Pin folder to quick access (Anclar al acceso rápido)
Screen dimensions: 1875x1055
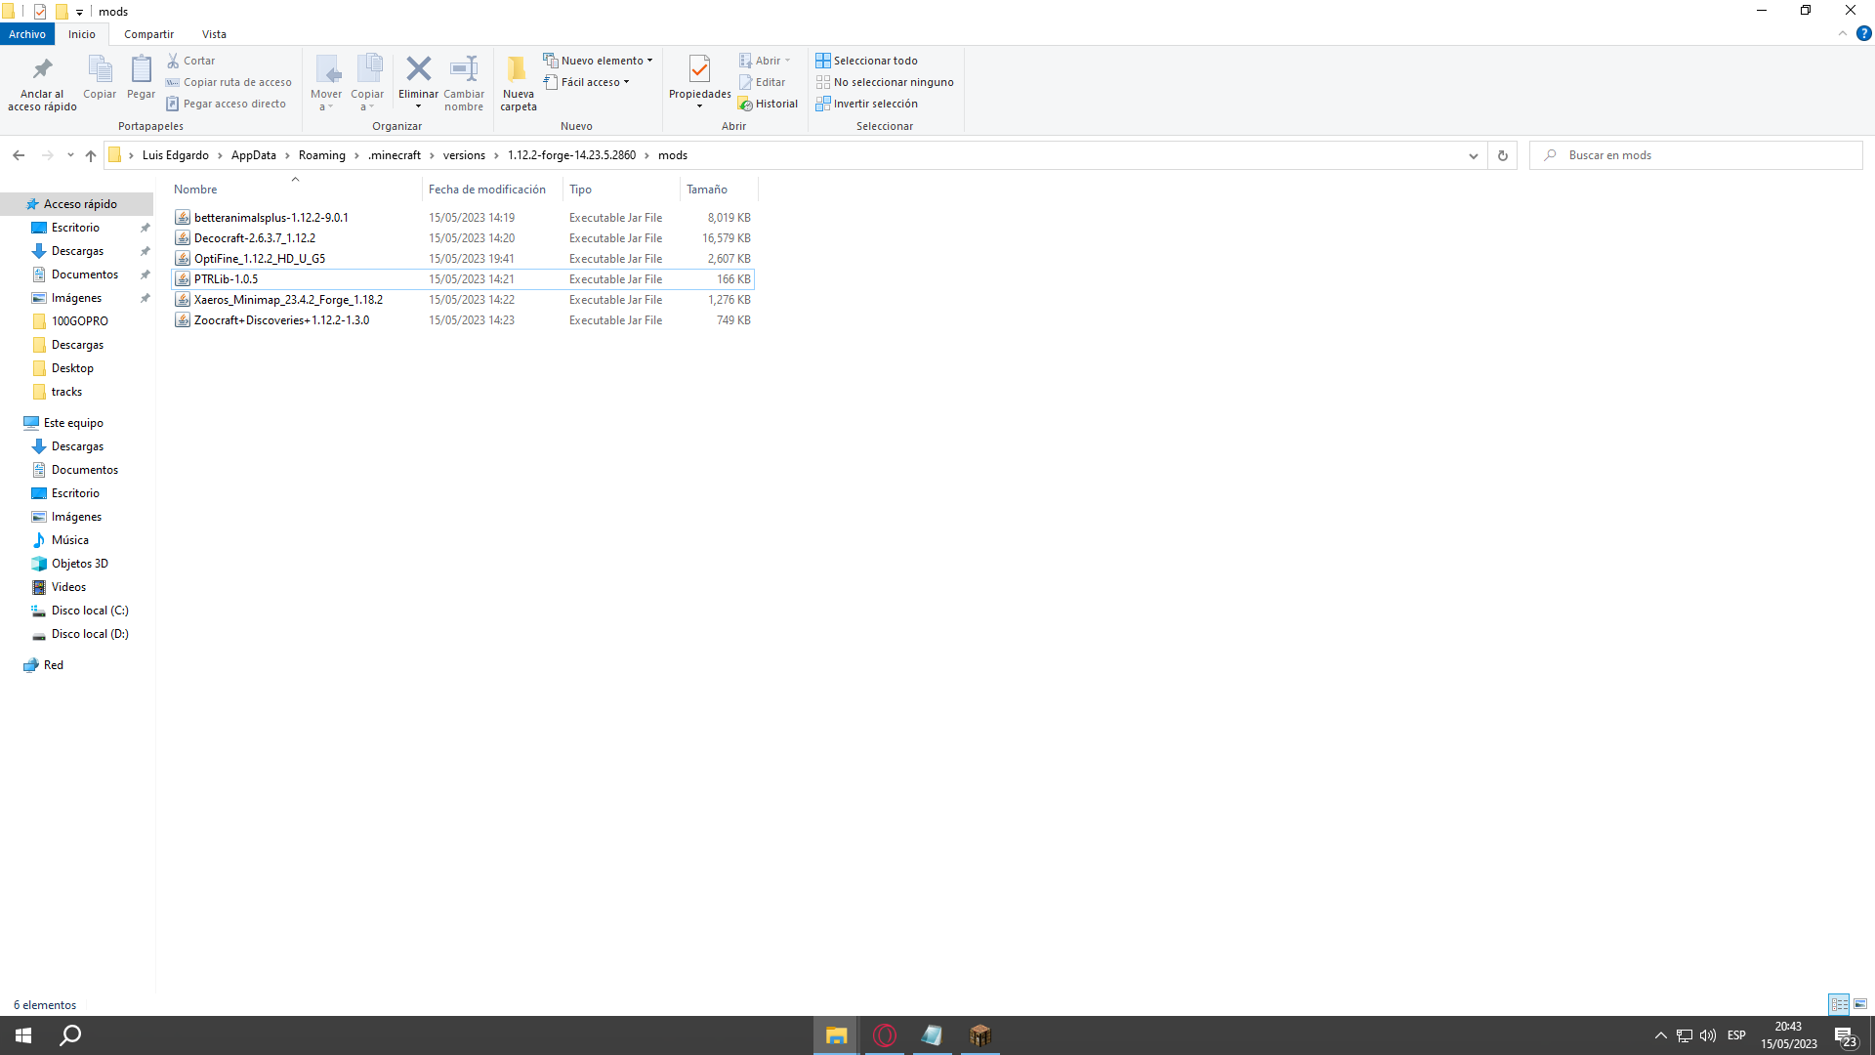tap(42, 82)
